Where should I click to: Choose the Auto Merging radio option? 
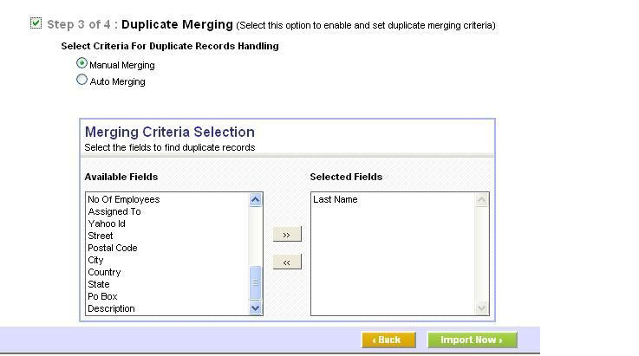tap(82, 80)
